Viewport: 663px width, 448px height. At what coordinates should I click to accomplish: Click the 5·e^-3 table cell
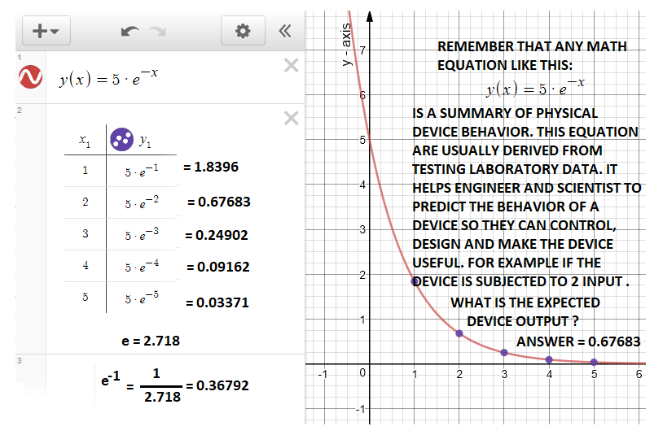click(x=136, y=234)
